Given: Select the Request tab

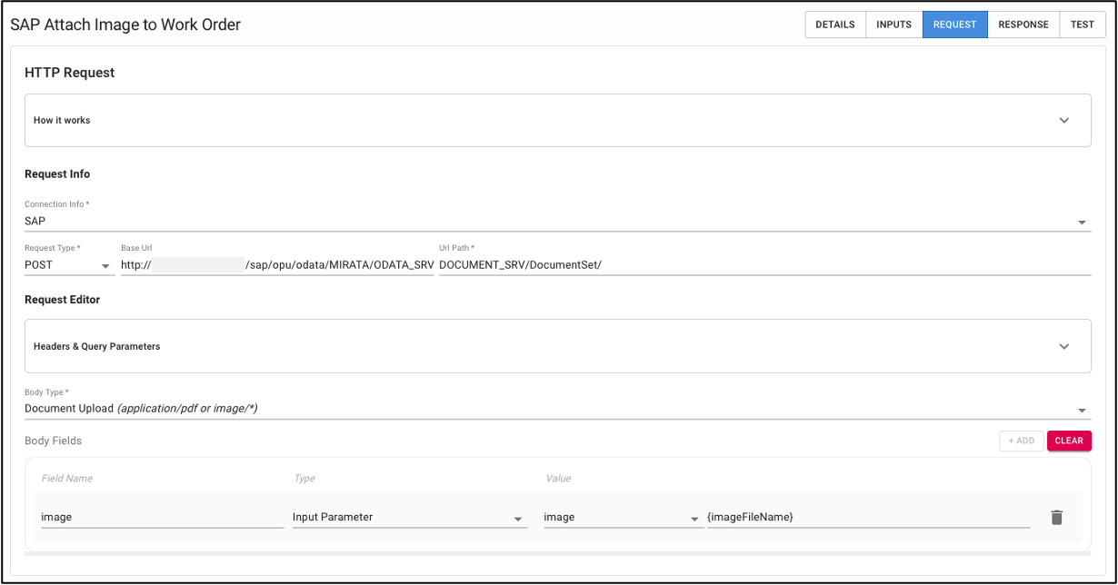Looking at the screenshot, I should (x=954, y=25).
